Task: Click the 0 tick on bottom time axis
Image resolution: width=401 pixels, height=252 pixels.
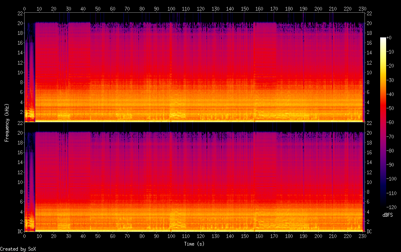Action: tap(24, 236)
